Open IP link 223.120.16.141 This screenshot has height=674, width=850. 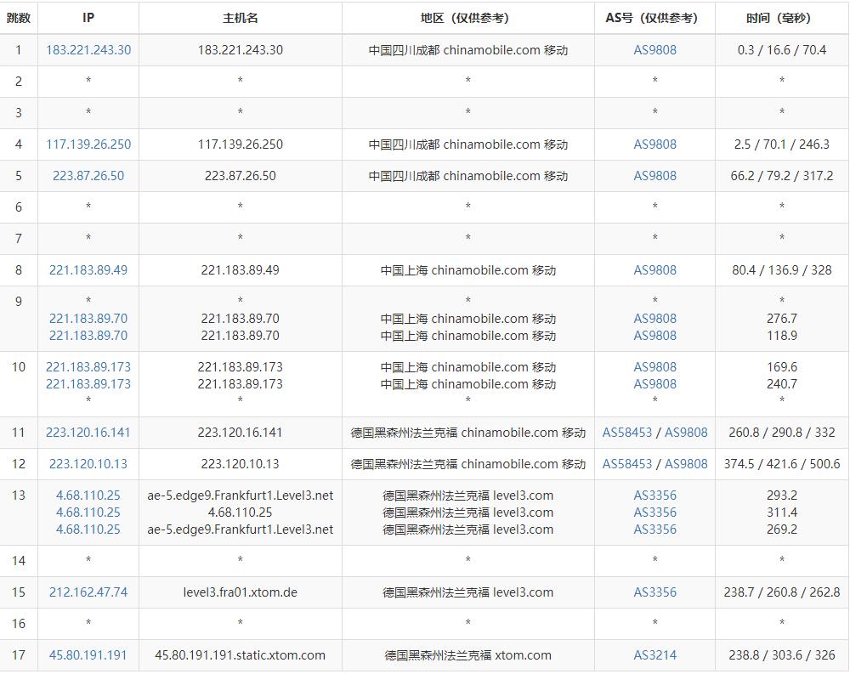coord(88,432)
